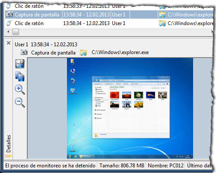Select the bottom Clic de ratón row

click(109, 23)
